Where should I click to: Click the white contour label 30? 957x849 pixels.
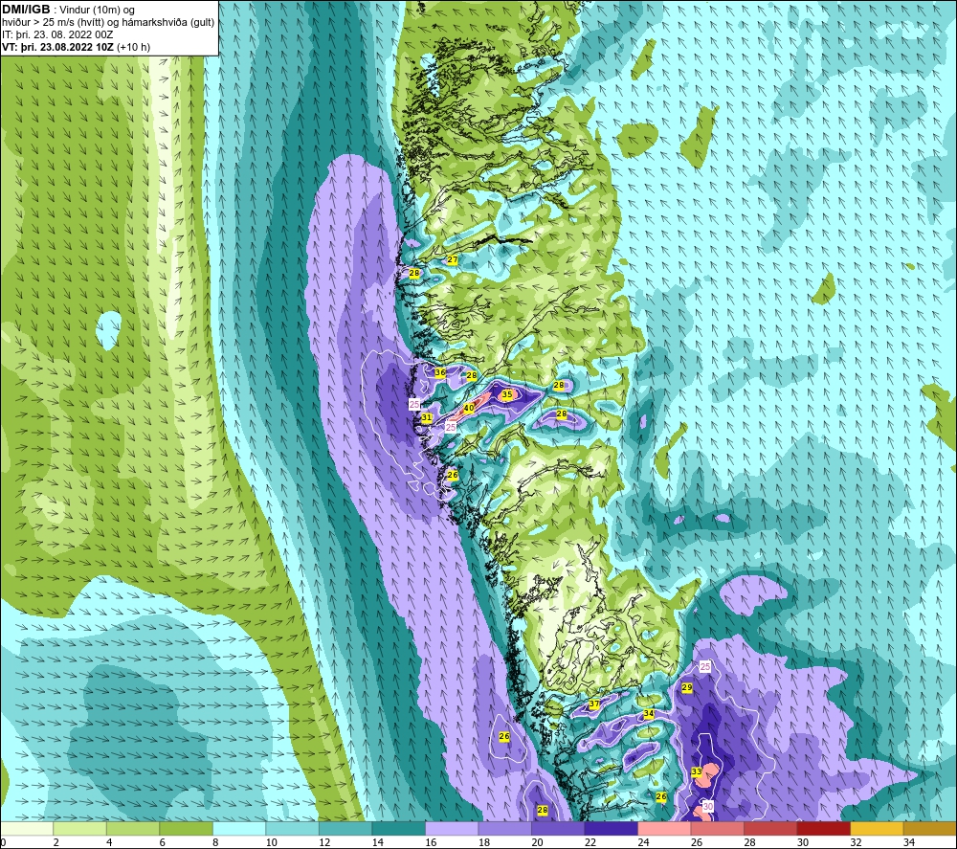[x=708, y=806]
